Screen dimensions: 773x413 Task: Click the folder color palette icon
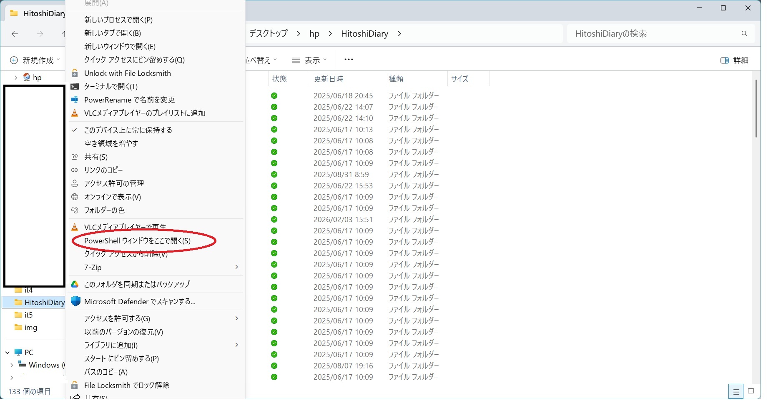(x=75, y=210)
